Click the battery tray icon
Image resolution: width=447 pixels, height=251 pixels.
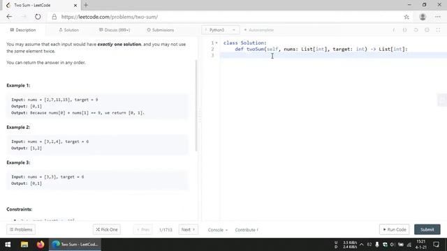(401, 245)
